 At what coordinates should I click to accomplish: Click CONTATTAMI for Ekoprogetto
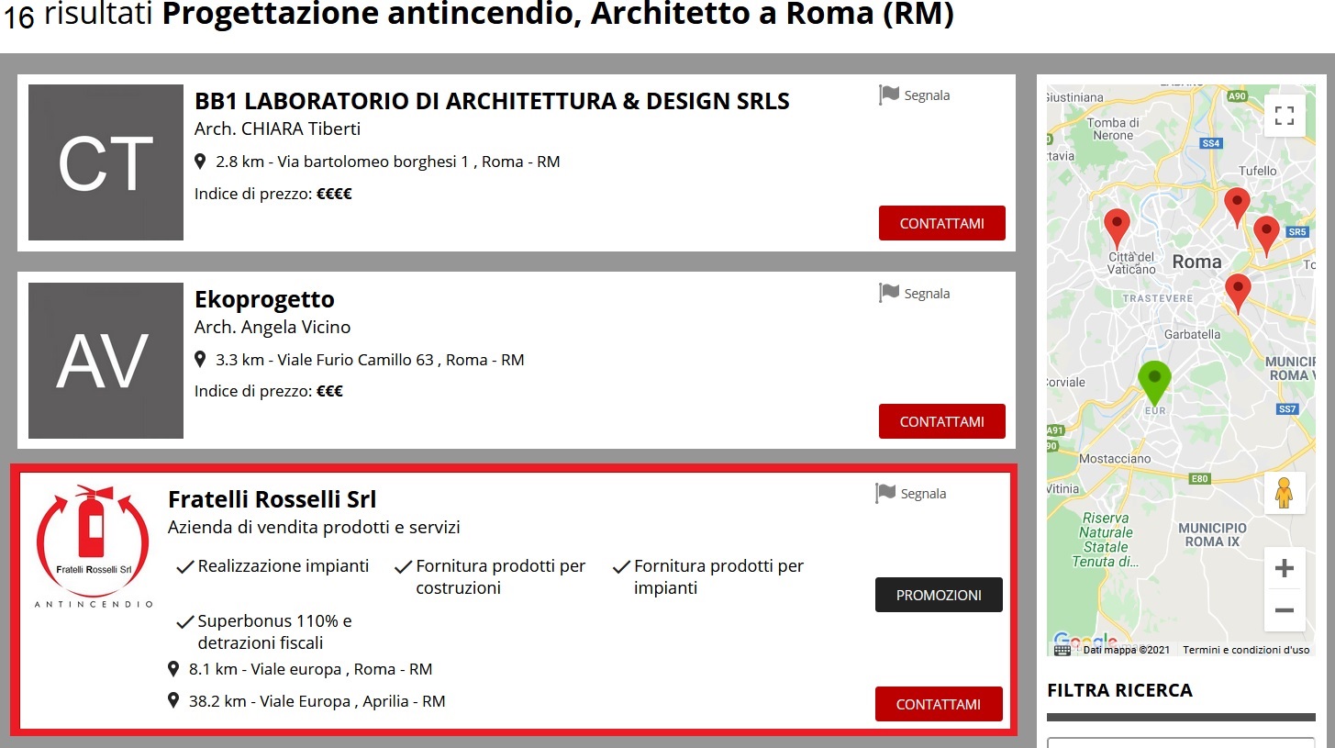(x=941, y=421)
